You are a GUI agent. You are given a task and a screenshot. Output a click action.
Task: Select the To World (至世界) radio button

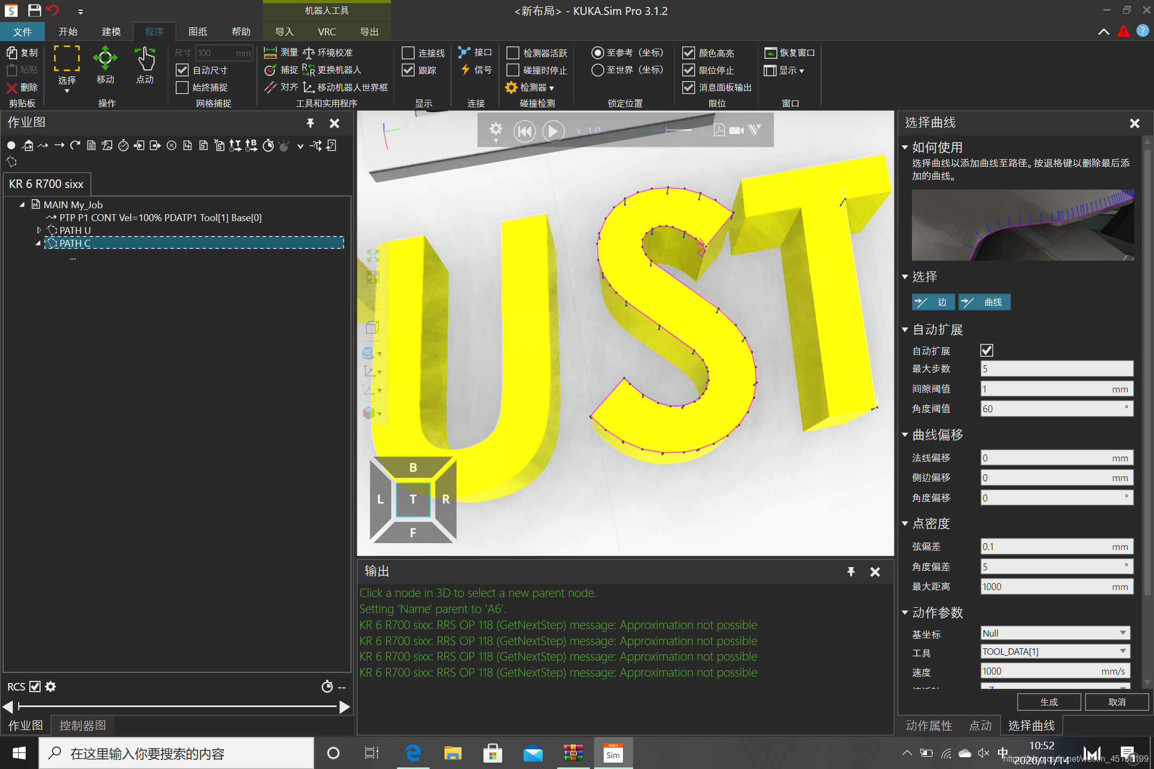click(597, 70)
